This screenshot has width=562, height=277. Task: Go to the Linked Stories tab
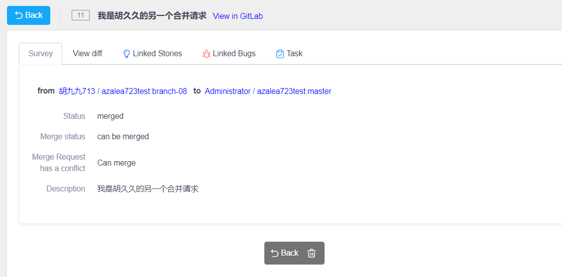coord(157,54)
